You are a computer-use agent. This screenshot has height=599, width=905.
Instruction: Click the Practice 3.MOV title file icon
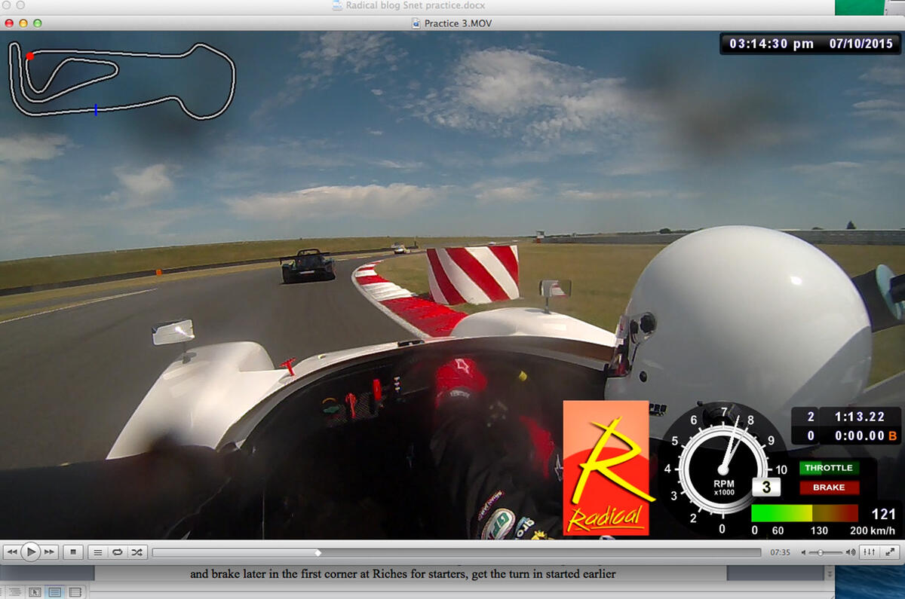click(x=416, y=23)
